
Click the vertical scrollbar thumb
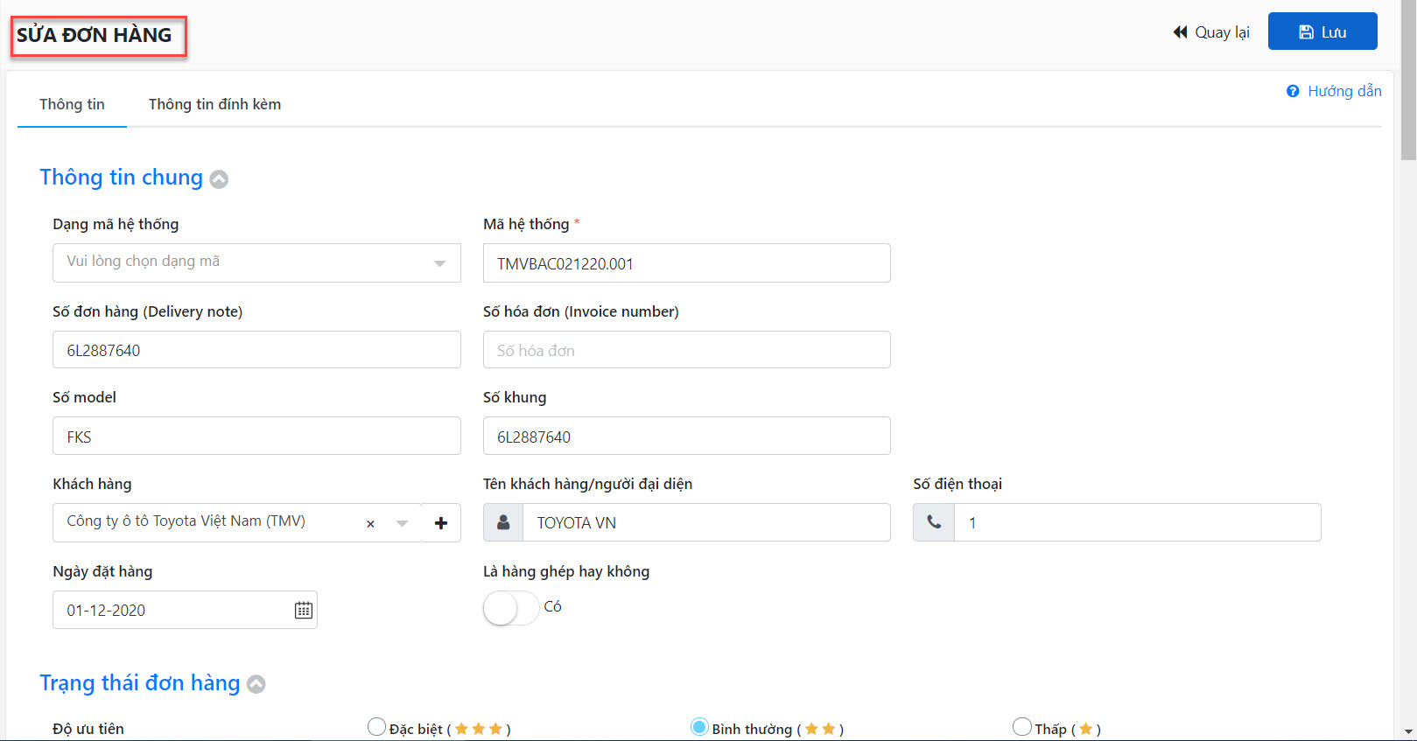1408,80
